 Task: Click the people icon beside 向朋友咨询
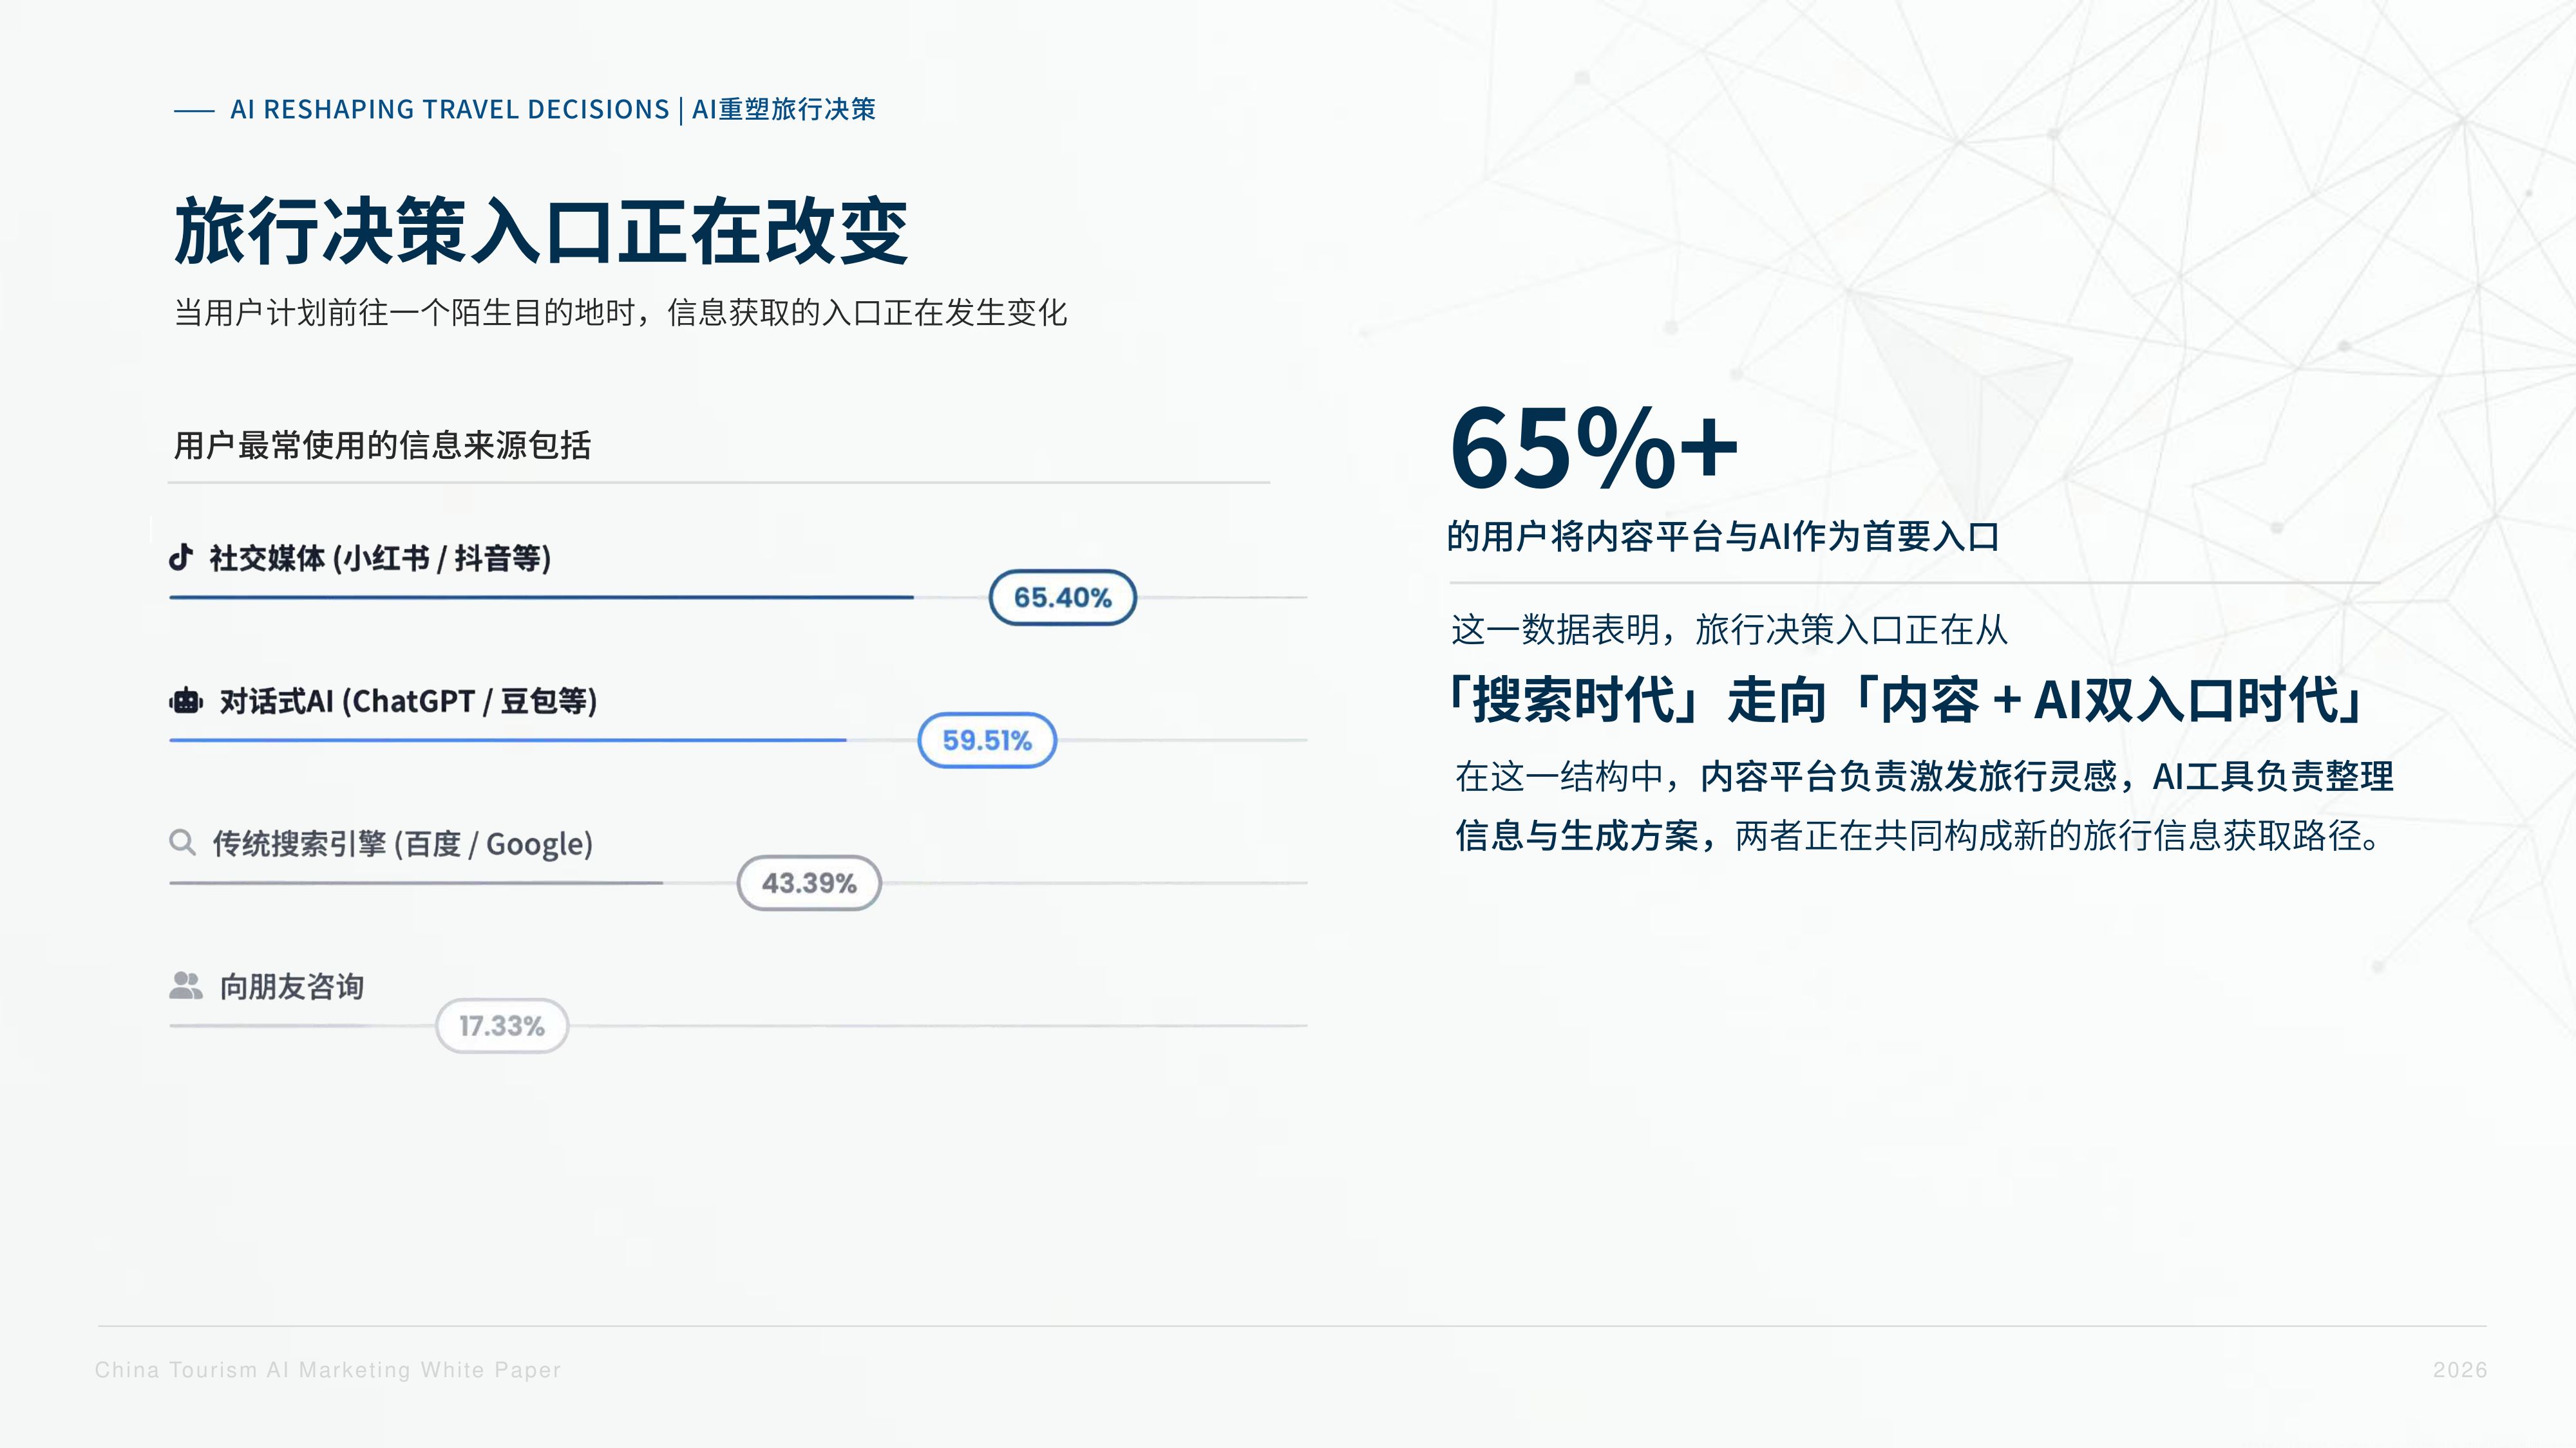coord(186,985)
